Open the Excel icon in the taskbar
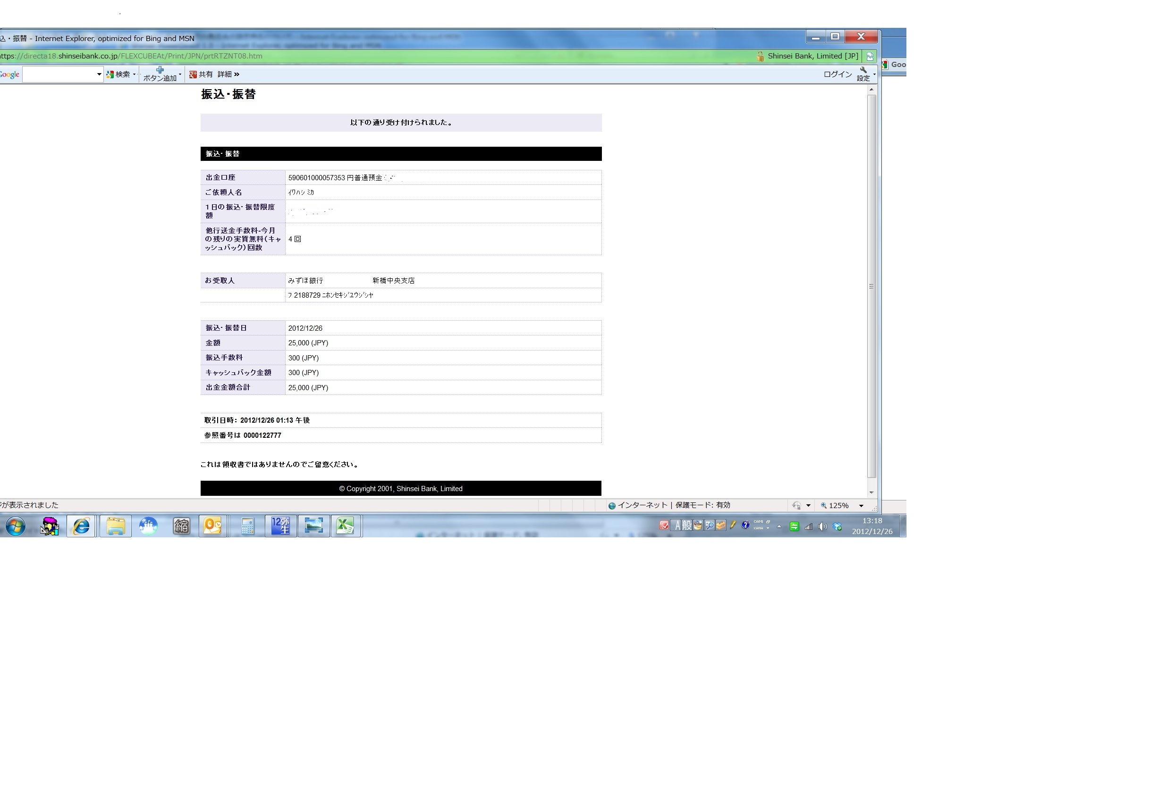This screenshot has width=1167, height=785. coord(345,526)
